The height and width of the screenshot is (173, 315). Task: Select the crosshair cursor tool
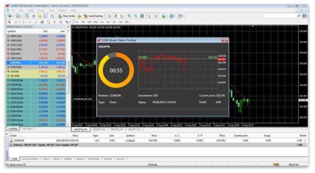tap(16, 22)
